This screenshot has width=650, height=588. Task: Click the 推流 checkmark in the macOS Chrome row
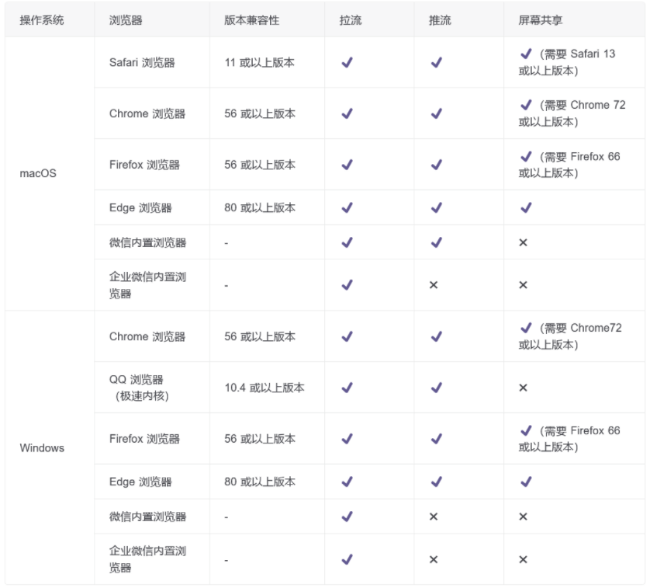(436, 113)
